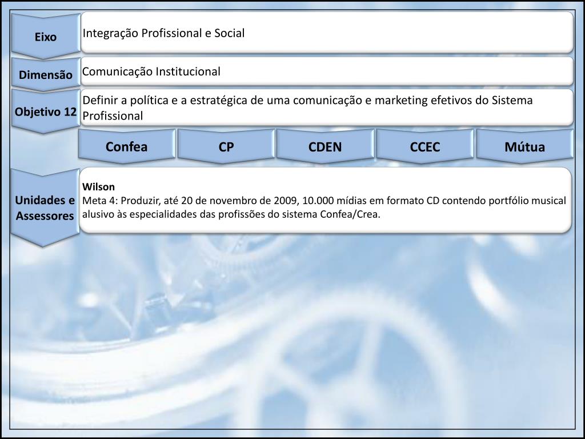Click the 'Meta 4: Produzir' paragraph
Screen dimensions: 585x439
pos(324,207)
